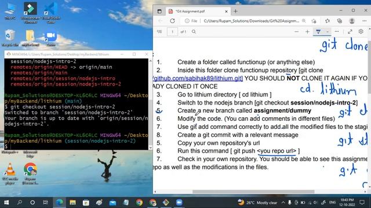This screenshot has width=371, height=208.
Task: Open a new tab in Edge
Action: tap(235, 11)
